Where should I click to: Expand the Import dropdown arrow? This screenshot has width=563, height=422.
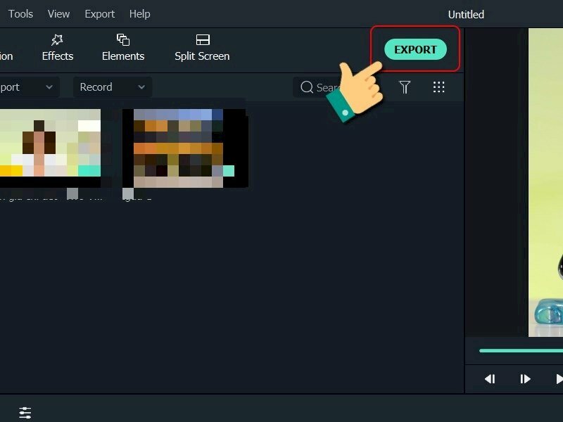[x=49, y=87]
